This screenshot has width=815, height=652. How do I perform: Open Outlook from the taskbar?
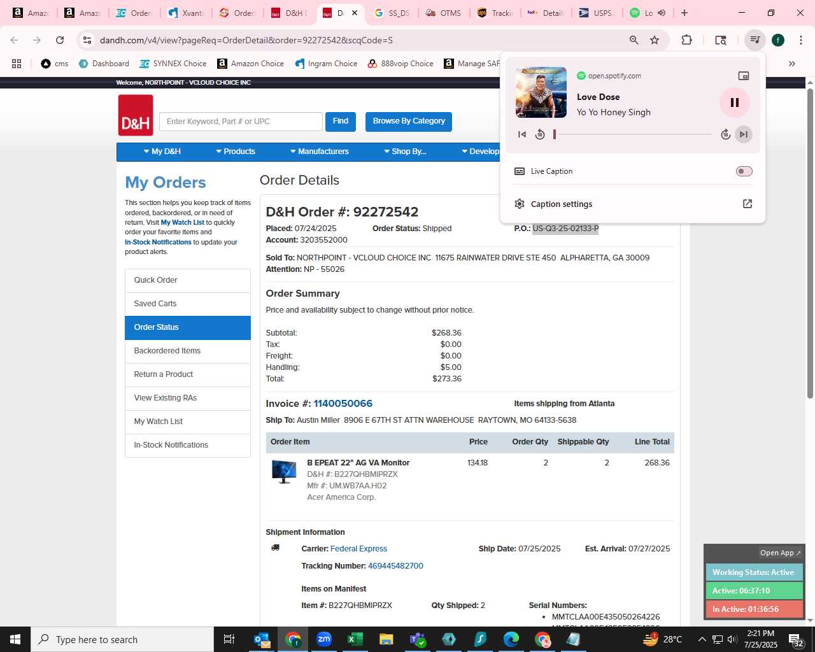pos(262,639)
